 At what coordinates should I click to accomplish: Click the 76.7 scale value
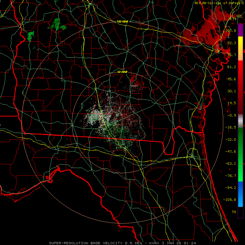[232, 55]
